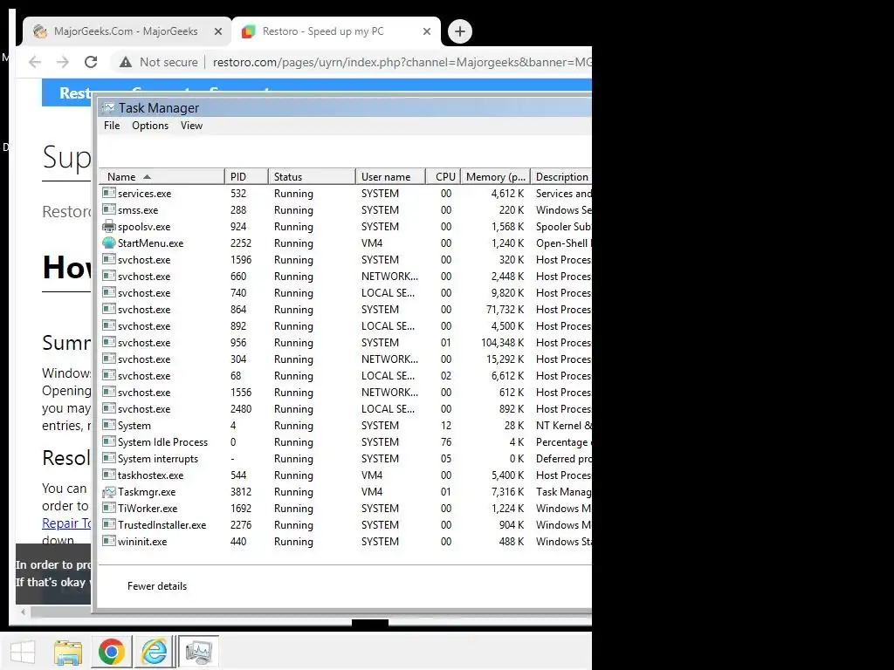This screenshot has width=894, height=670.
Task: Select svchost.exe with PID 304
Action: 346,359
